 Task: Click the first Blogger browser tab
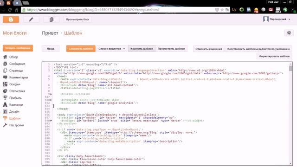[8, 3]
